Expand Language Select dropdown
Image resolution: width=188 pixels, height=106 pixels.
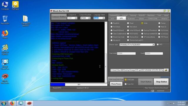point(104,18)
